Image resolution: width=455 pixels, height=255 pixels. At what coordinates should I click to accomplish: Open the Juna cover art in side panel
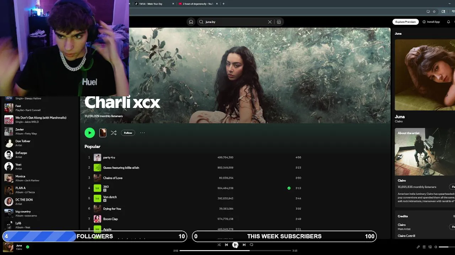click(x=425, y=75)
